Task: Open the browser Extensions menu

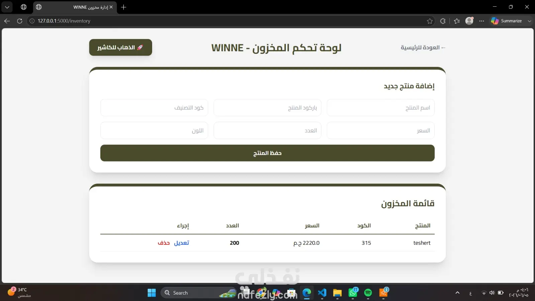Action: click(x=443, y=21)
